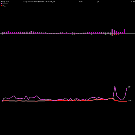The height and width of the screenshot is (135, 135).
Task: Click the 2M volume value label
Action: click(x=129, y=87)
